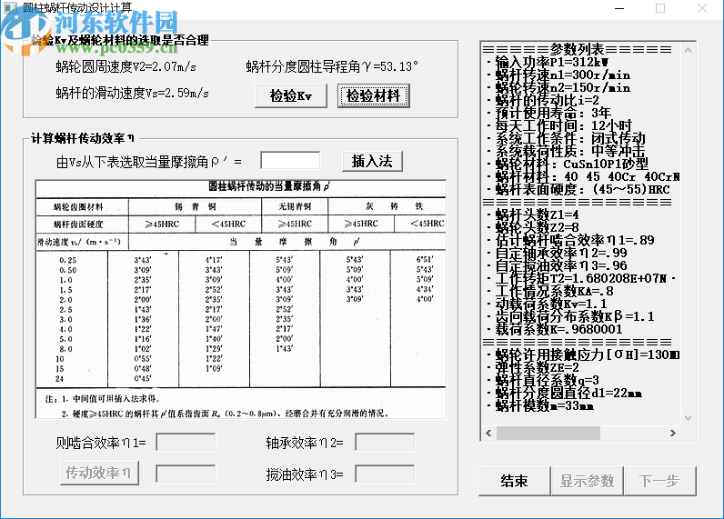
Task: Select the 每天工作时间：12小时 line
Action: [559, 125]
